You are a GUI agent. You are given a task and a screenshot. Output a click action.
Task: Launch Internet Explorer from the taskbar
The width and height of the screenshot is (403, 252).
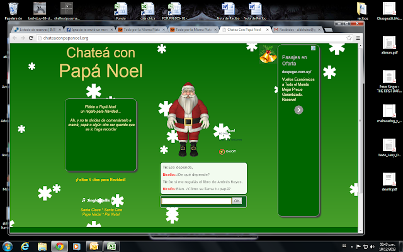(25, 246)
